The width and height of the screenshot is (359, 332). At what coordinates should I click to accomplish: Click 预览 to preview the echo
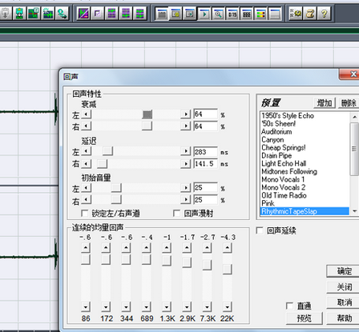point(305,318)
